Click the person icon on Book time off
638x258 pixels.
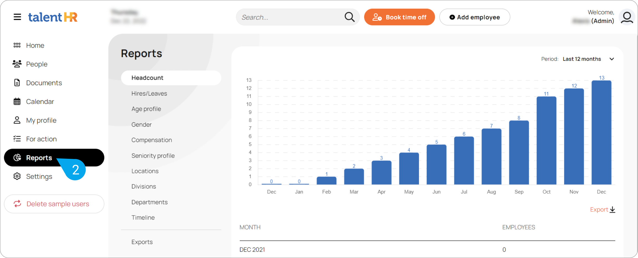tap(377, 17)
